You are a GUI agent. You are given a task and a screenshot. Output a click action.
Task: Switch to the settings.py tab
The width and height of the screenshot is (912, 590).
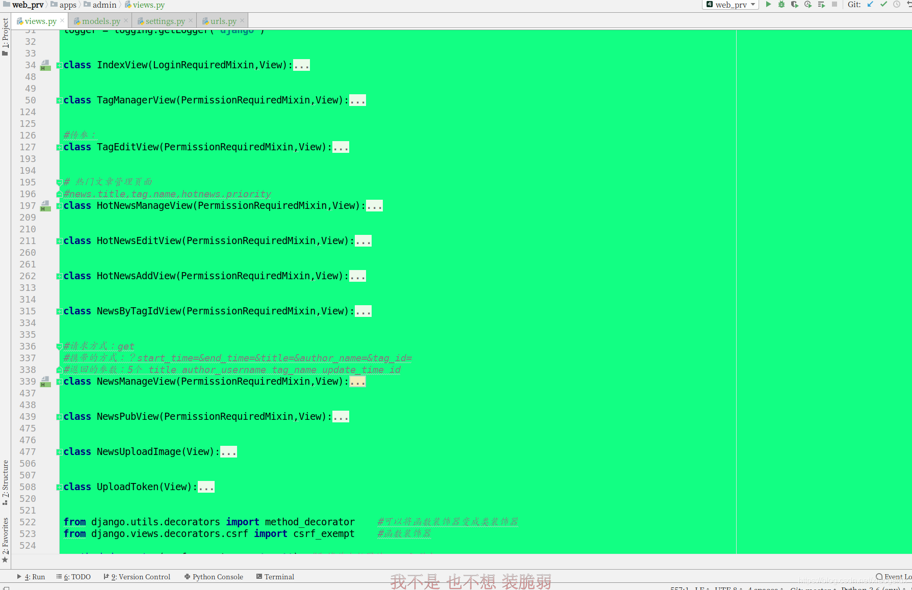165,21
